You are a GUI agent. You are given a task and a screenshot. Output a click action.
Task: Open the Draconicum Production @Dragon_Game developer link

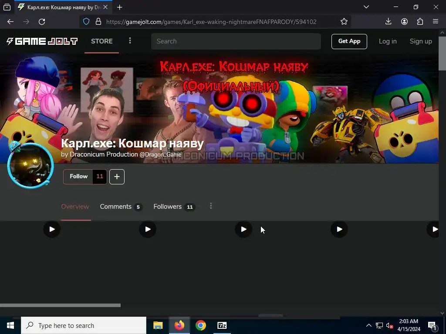tap(125, 154)
